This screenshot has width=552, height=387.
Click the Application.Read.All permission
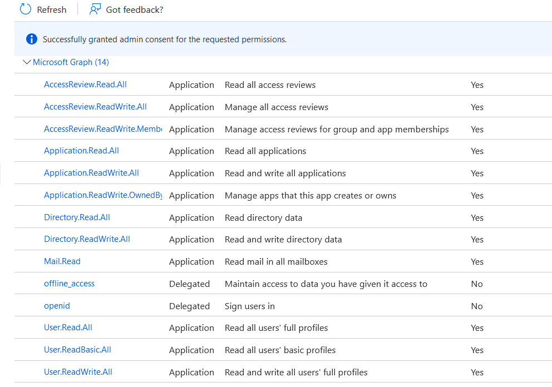tap(81, 151)
